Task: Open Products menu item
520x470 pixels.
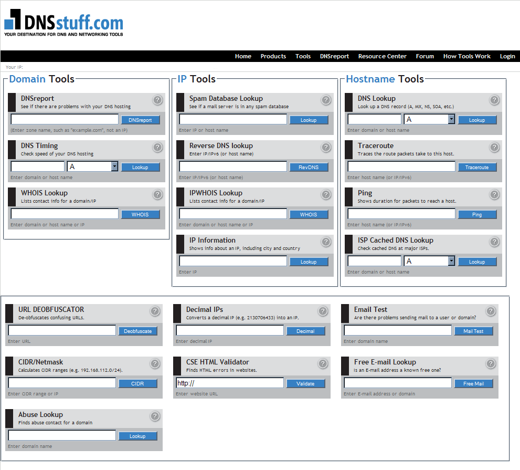Action: (273, 56)
